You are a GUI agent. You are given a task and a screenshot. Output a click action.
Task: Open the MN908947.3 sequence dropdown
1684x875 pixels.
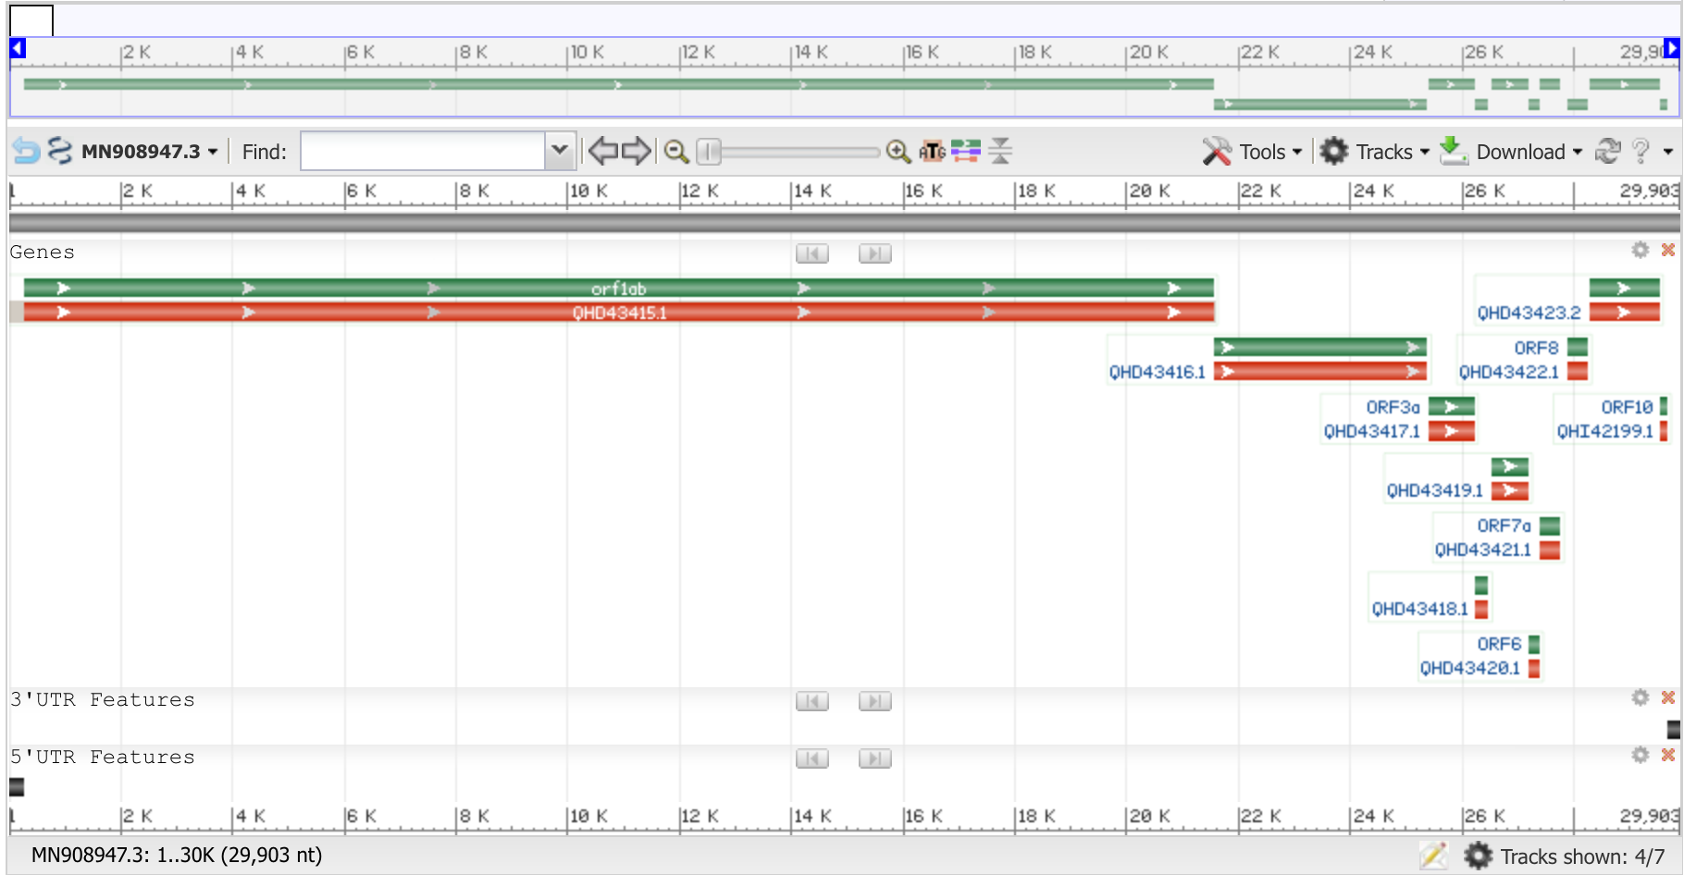tap(149, 151)
